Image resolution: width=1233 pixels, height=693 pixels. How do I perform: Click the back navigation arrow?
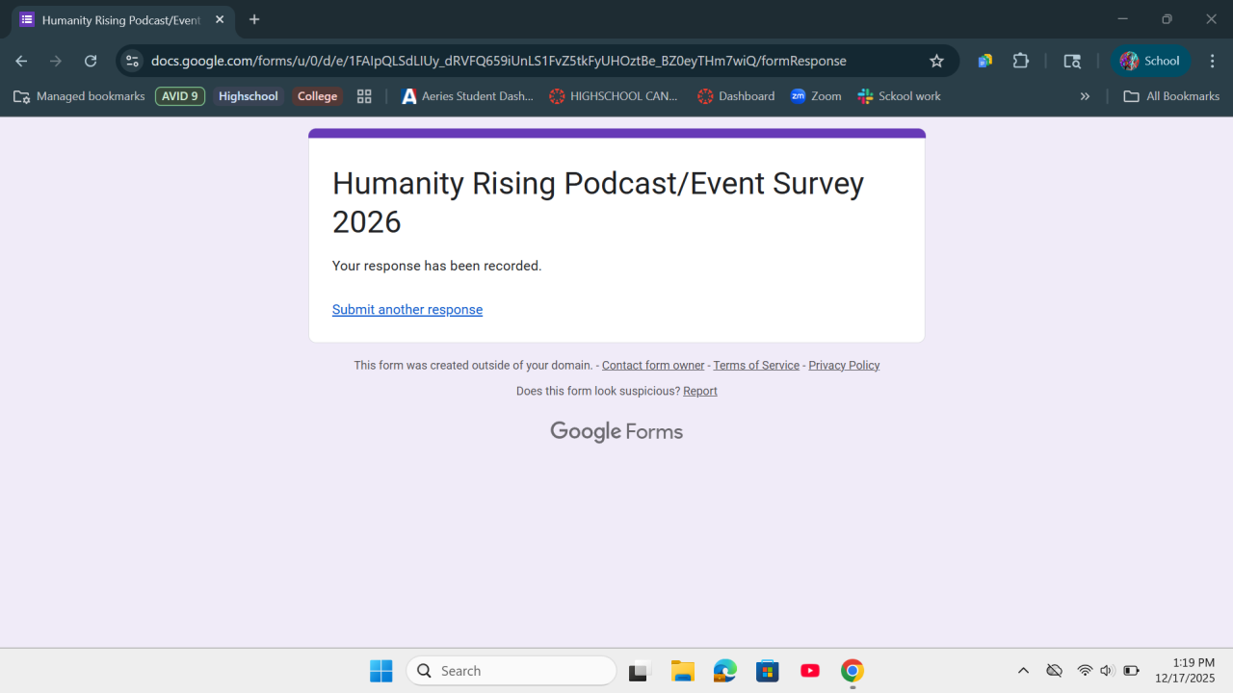pyautogui.click(x=21, y=61)
